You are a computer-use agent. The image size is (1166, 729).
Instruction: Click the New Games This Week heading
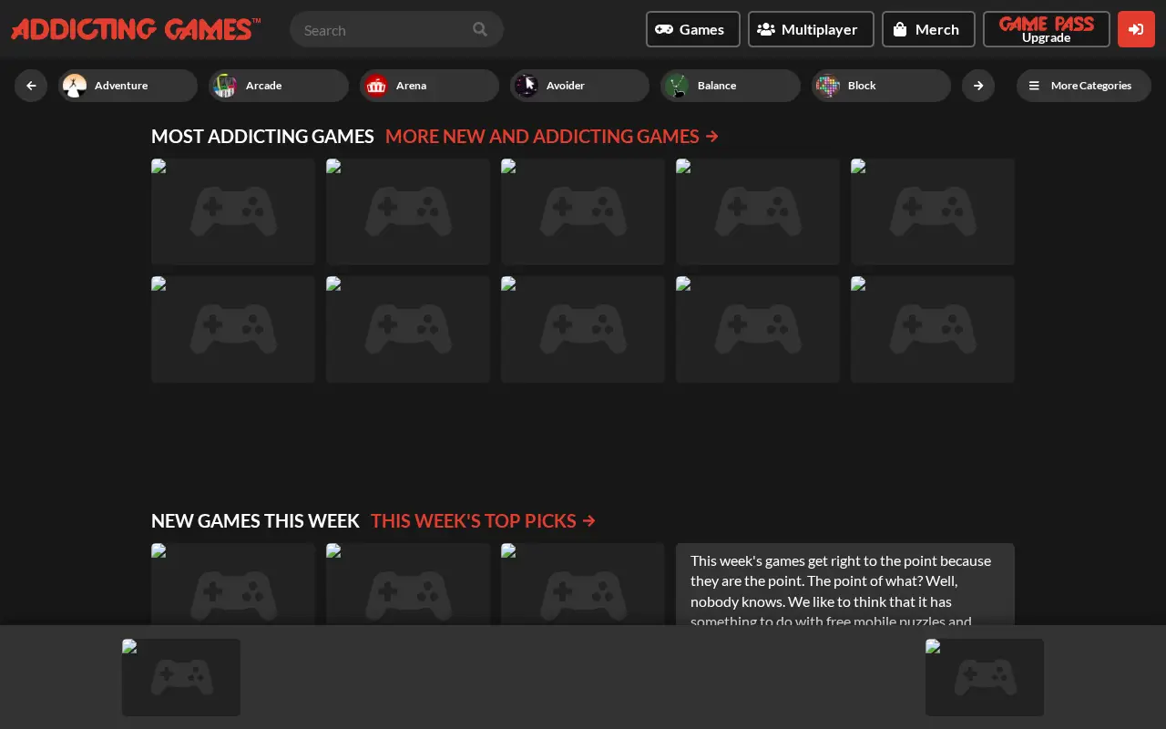point(255,521)
